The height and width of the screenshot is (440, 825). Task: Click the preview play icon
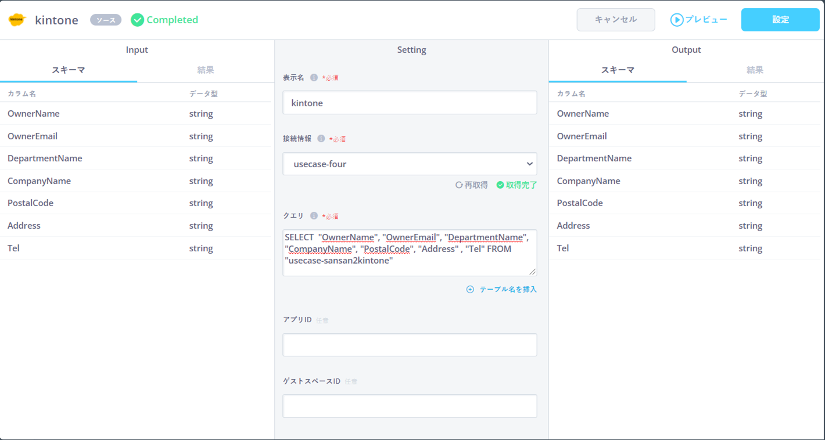pos(676,20)
